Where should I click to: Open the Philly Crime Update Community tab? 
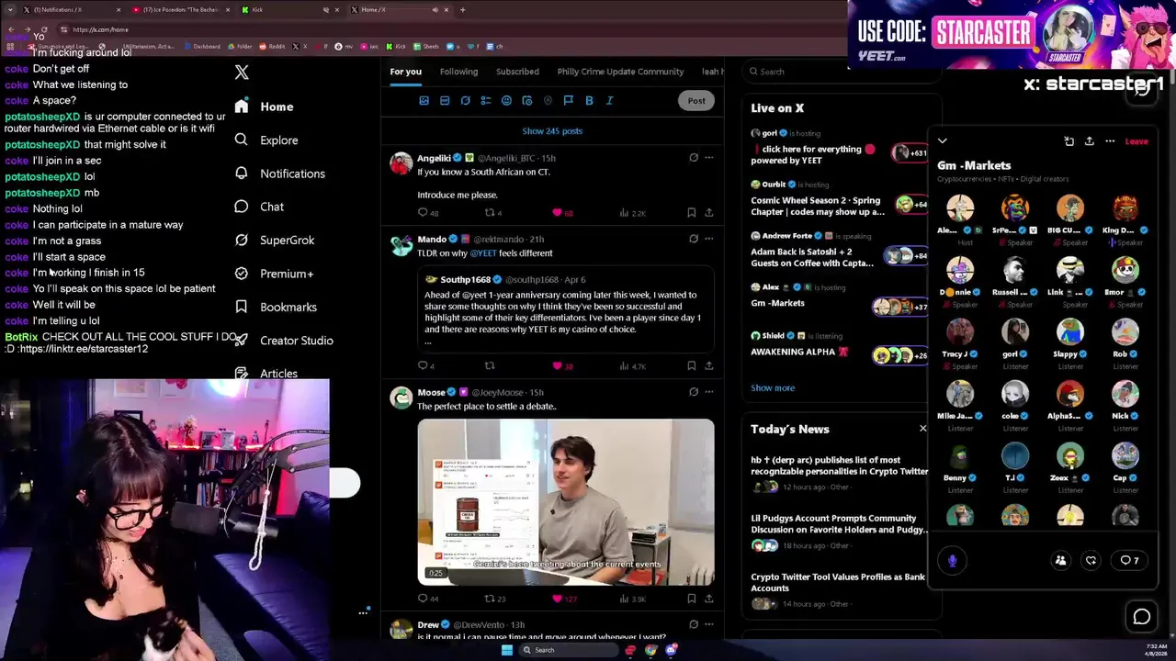(x=620, y=72)
